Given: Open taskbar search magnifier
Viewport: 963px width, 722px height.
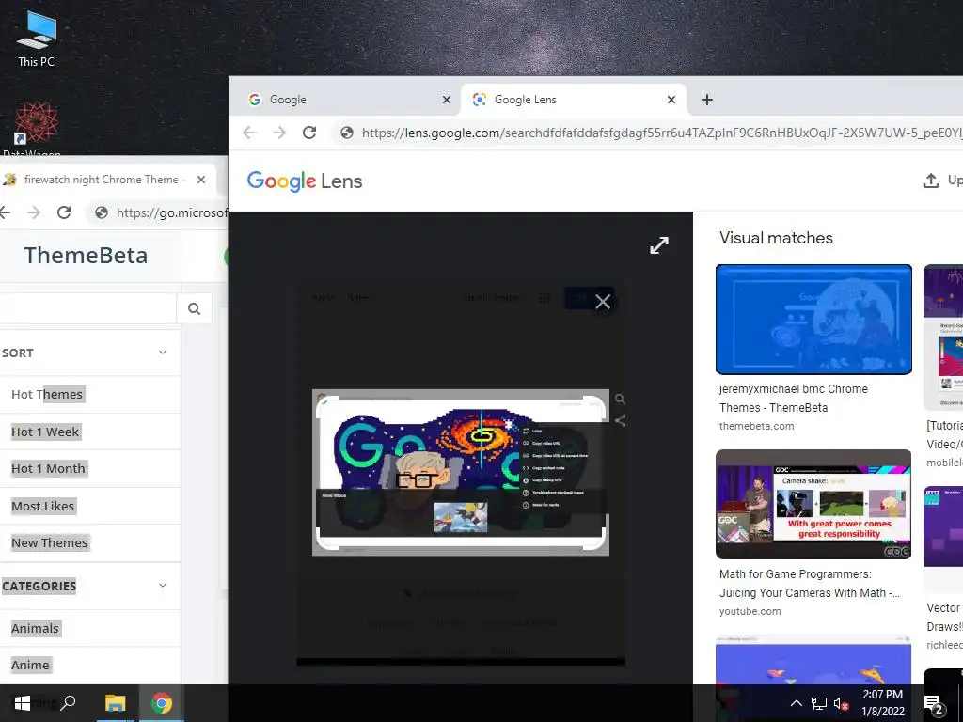Looking at the screenshot, I should tap(68, 703).
